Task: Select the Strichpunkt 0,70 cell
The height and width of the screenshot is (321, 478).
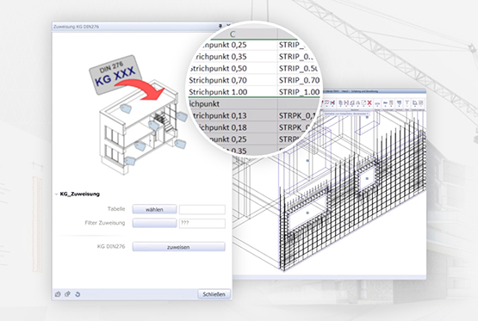Action: point(218,80)
